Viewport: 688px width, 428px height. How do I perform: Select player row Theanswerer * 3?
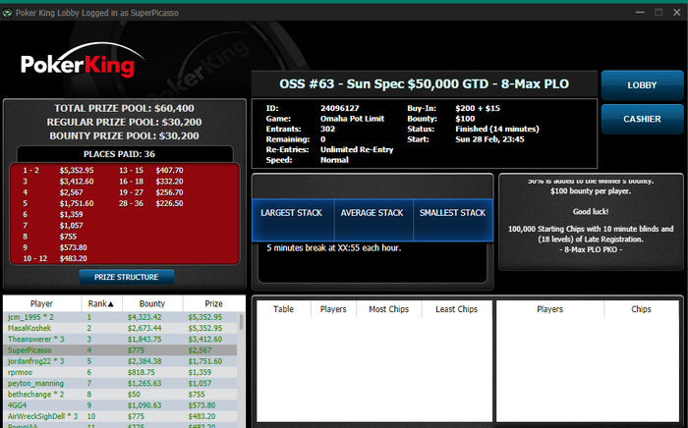pos(120,339)
